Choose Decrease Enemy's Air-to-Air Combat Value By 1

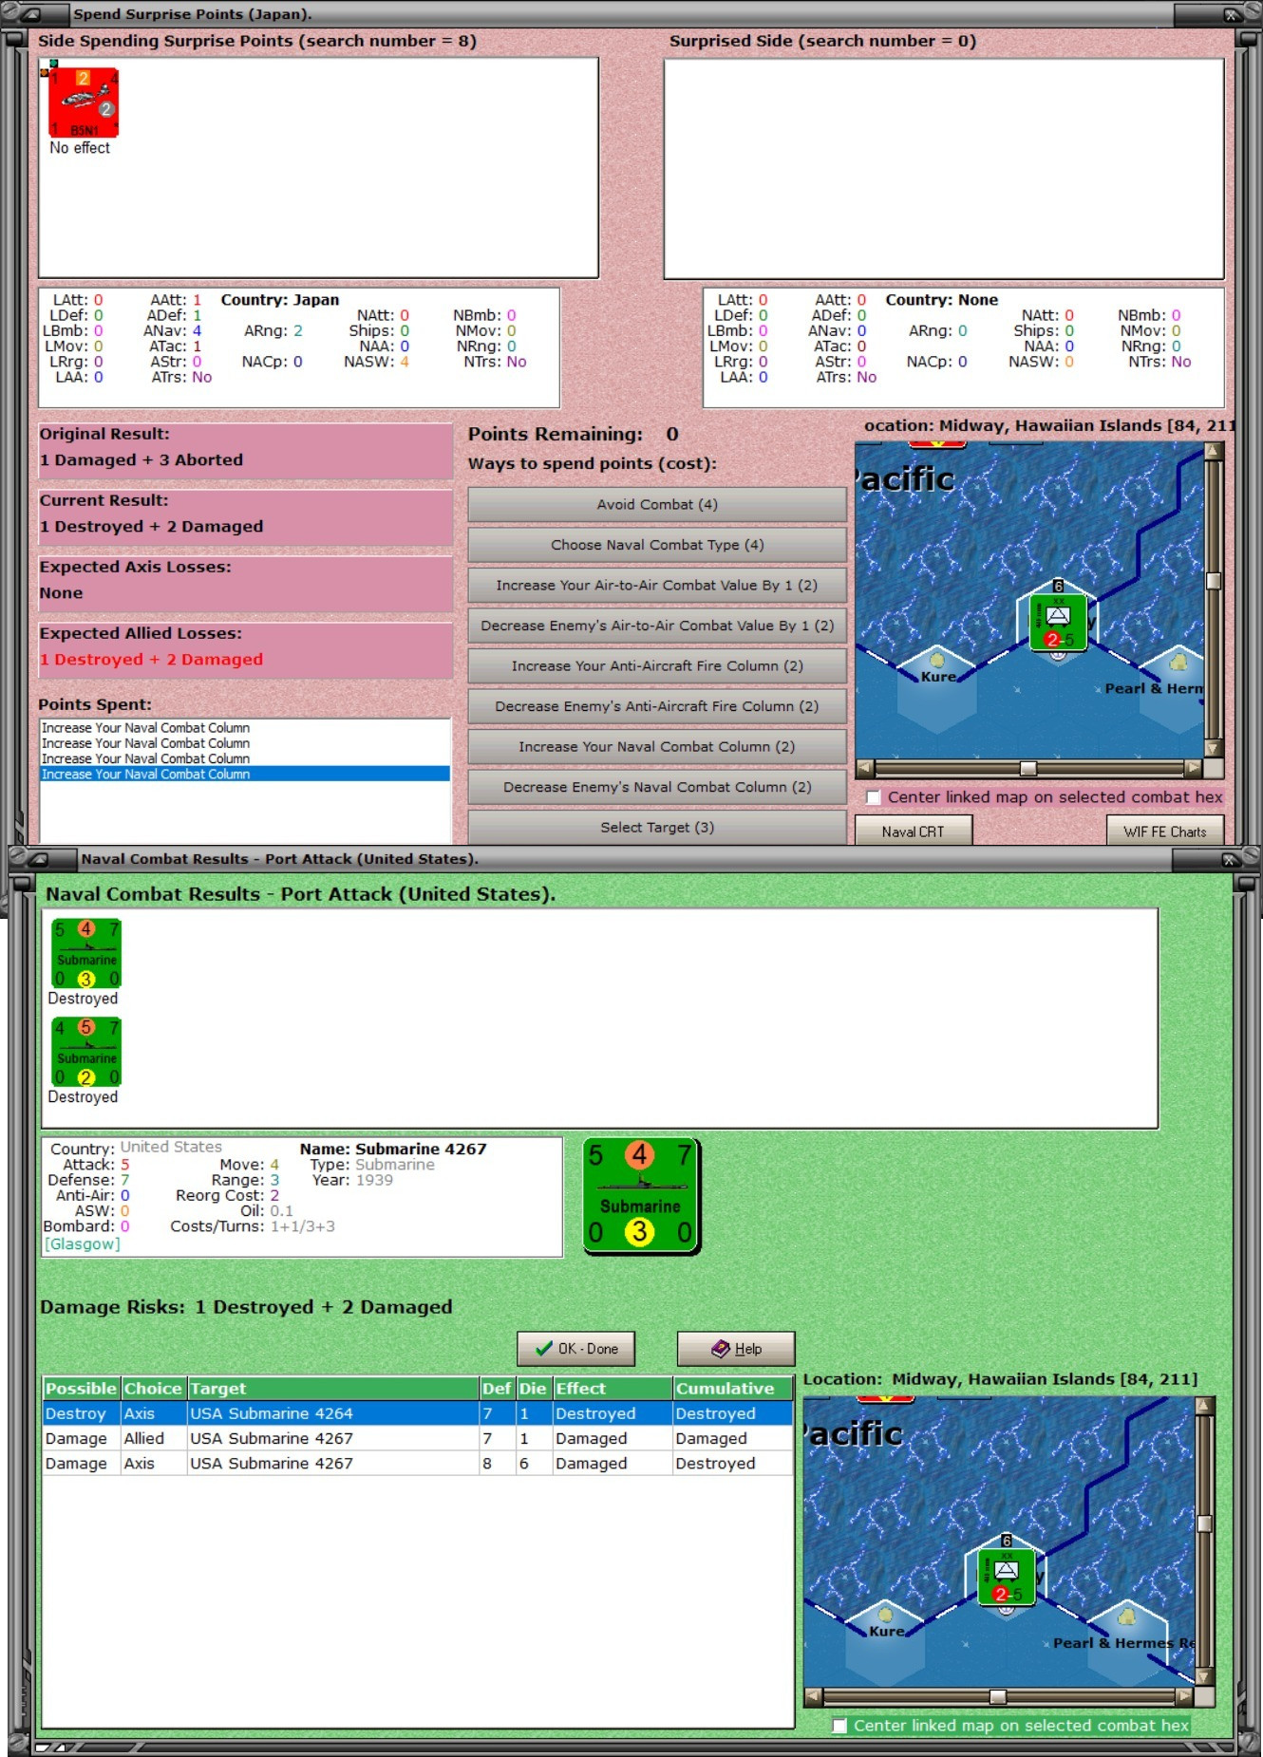click(x=657, y=626)
